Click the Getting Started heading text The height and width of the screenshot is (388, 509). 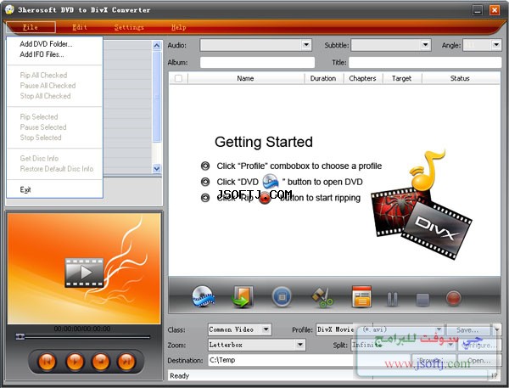pos(264,142)
